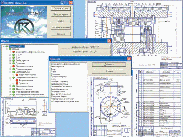183x137 pixels.
Task: Select Ножи in the Добавить list
Action: point(53,79)
